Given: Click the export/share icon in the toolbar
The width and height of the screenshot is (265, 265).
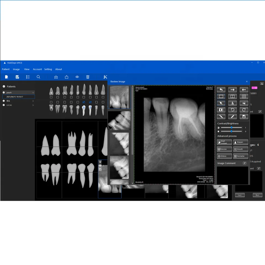Looking at the screenshot, I should point(67,77).
